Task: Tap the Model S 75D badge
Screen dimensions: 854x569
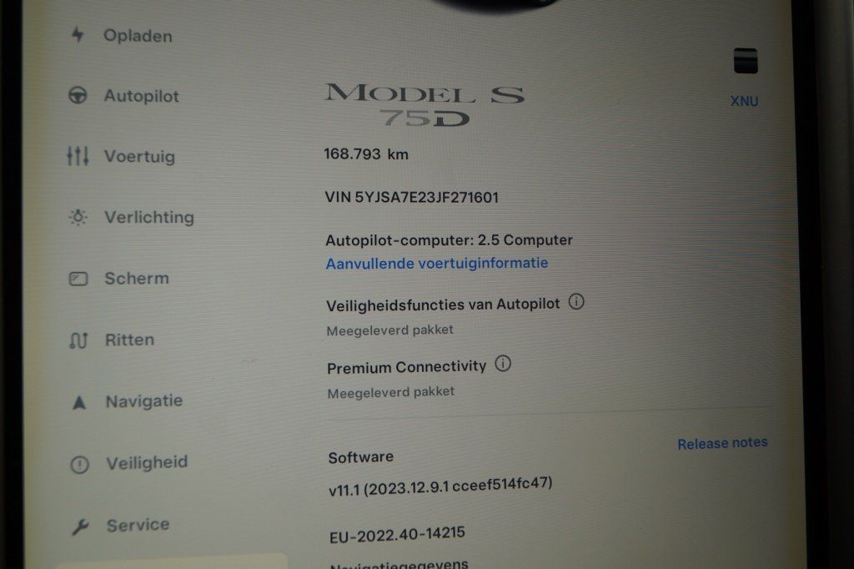Action: [424, 104]
